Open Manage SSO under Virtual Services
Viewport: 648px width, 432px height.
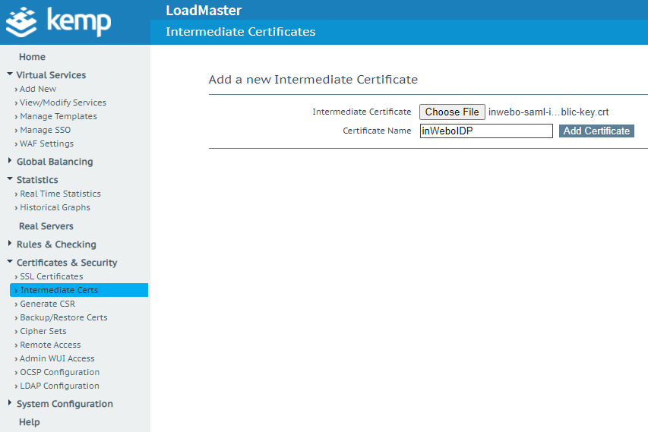point(45,130)
